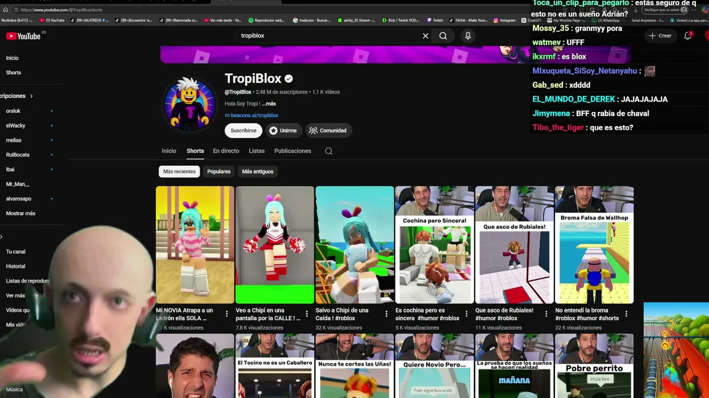Expand the subscriptions section chevron
709x398 pixels.
tap(31, 96)
